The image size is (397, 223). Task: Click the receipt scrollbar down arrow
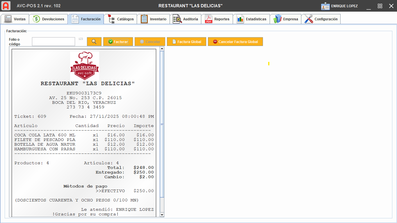tap(162, 215)
